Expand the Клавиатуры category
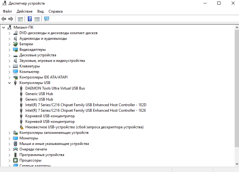 click(x=9, y=66)
